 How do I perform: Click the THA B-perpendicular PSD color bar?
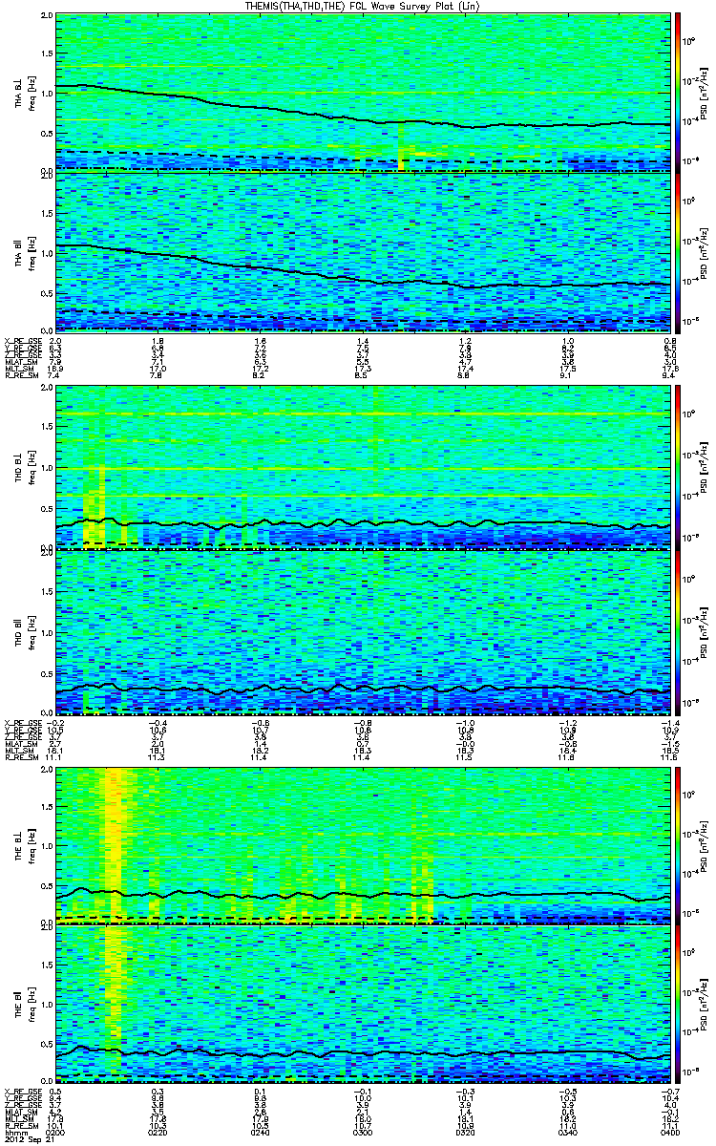point(679,92)
